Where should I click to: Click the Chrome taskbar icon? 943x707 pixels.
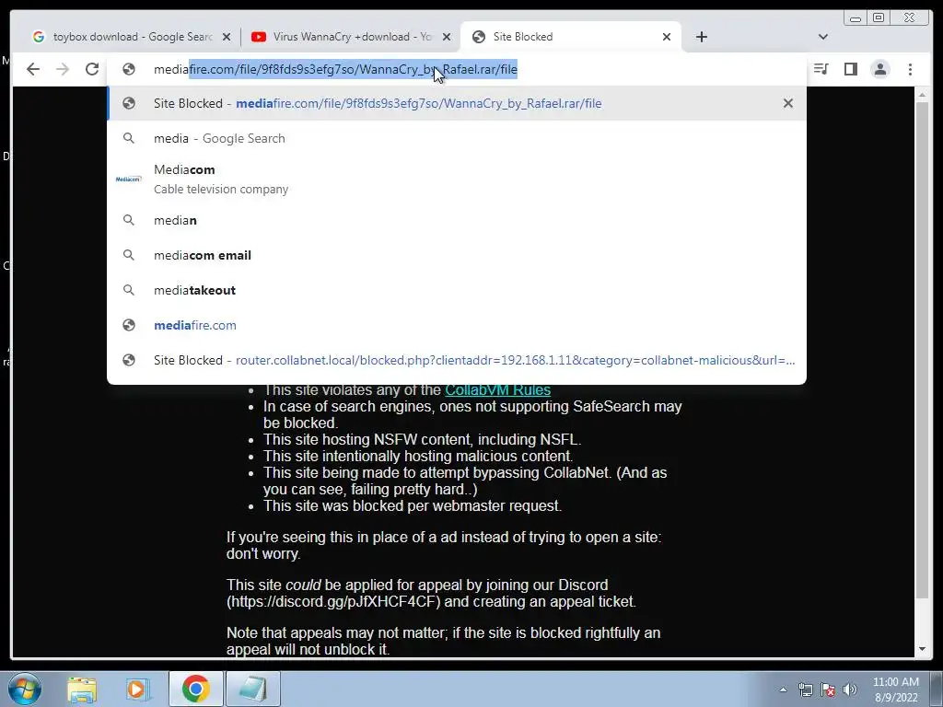[195, 689]
